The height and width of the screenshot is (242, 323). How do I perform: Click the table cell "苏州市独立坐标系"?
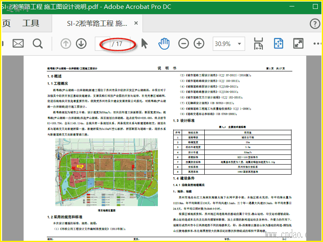[247, 167]
